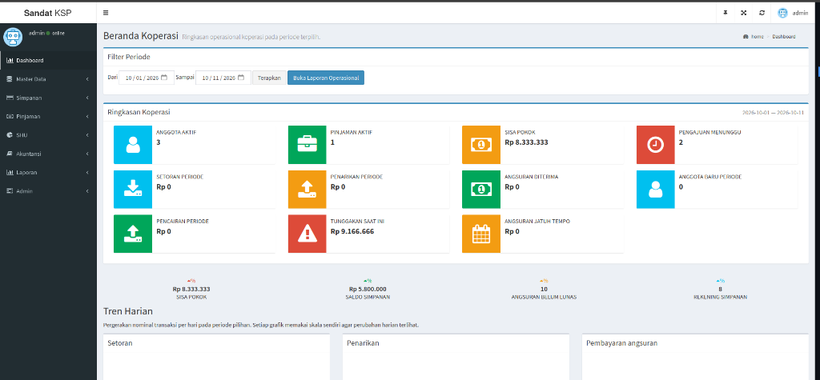Click Buka Laporan Operasional button
The height and width of the screenshot is (380, 820).
click(326, 78)
